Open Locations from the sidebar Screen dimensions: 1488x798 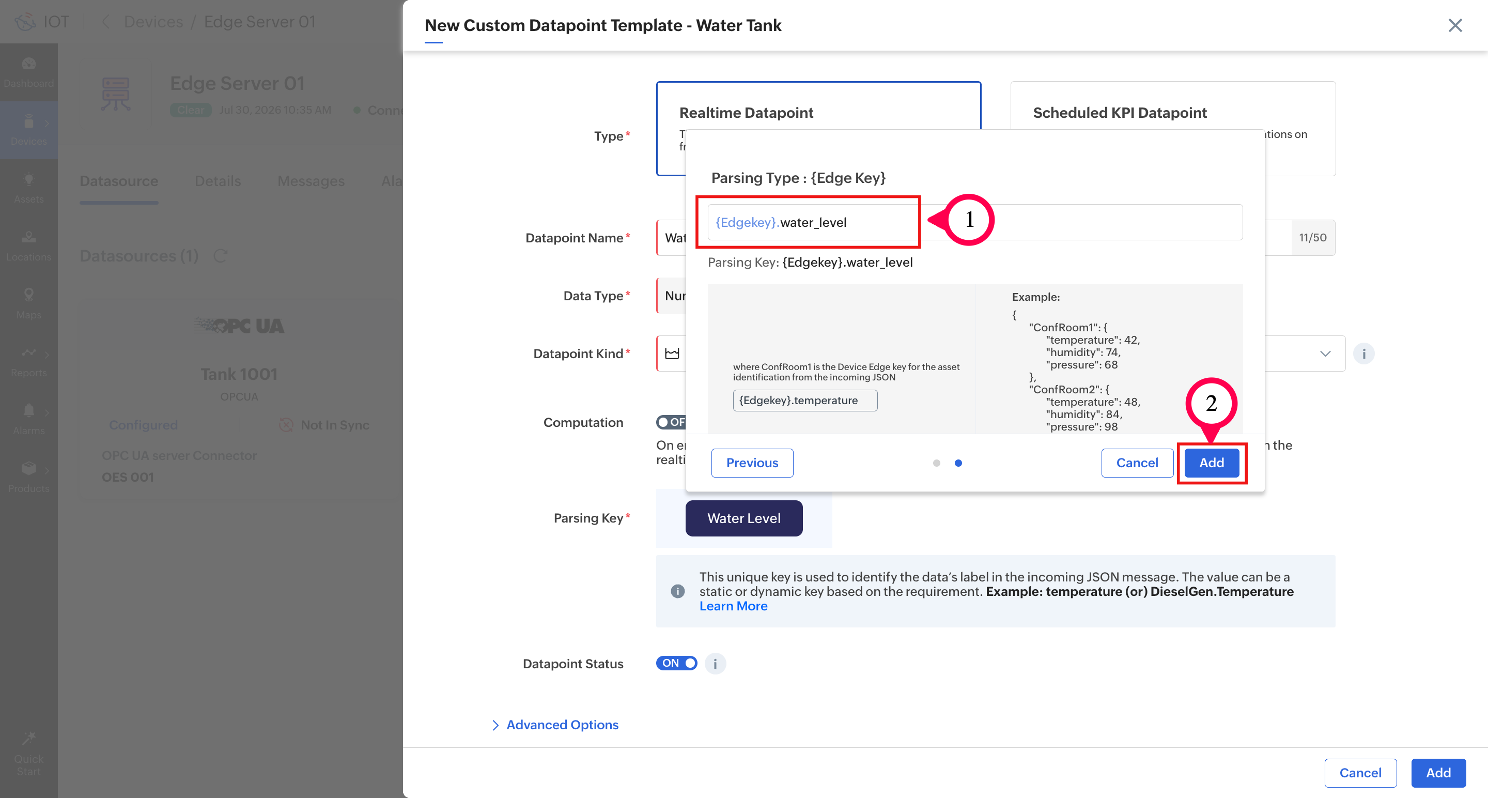pyautogui.click(x=29, y=245)
